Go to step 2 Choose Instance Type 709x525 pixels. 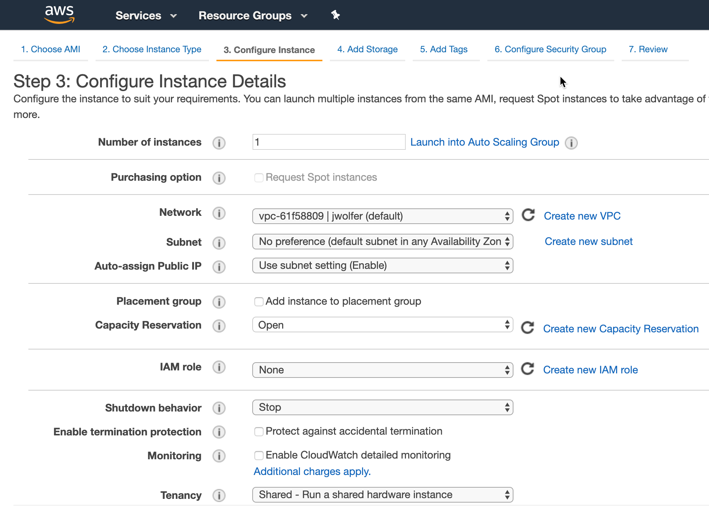(x=152, y=49)
